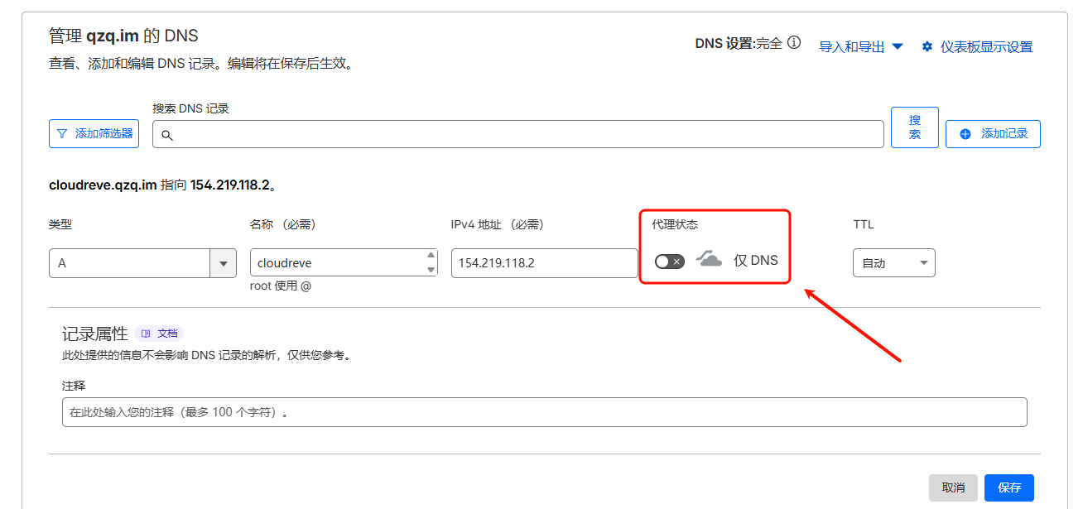Open the 仪表板显示设置 link
Viewport: 1083px width, 509px height.
986,47
